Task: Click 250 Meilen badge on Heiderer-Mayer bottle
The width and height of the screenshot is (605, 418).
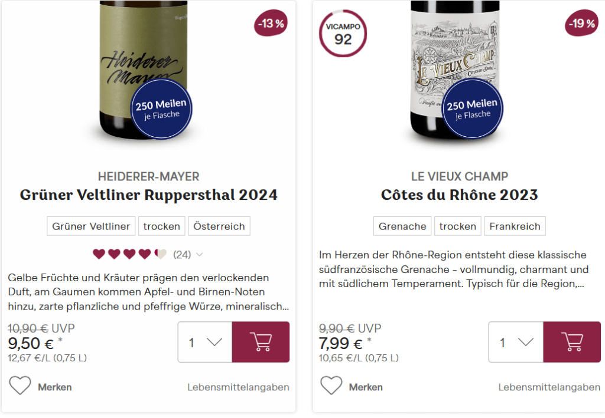Action: 161,109
